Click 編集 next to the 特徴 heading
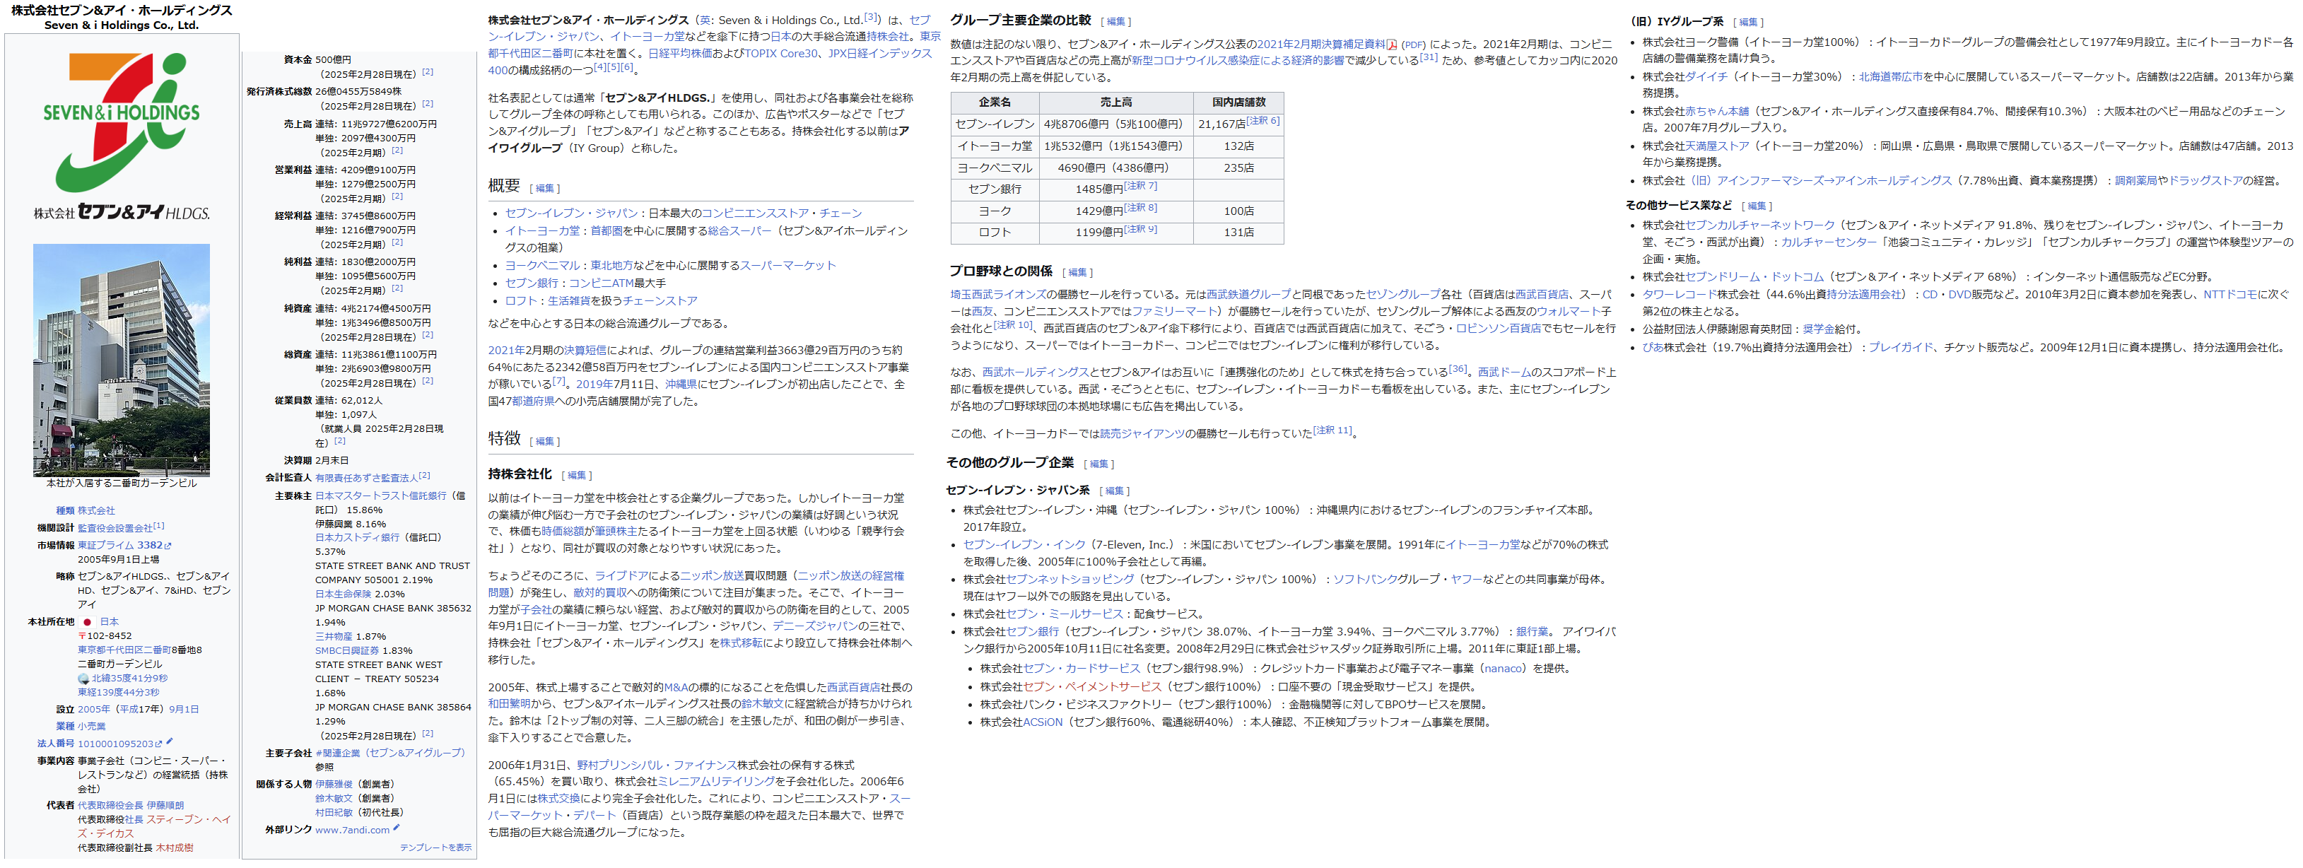This screenshot has width=2303, height=868. 544,442
